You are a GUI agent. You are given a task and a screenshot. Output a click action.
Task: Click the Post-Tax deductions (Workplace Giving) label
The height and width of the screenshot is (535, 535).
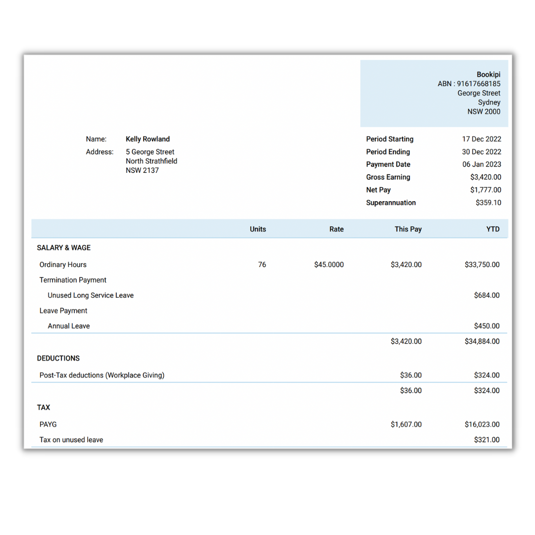[102, 375]
